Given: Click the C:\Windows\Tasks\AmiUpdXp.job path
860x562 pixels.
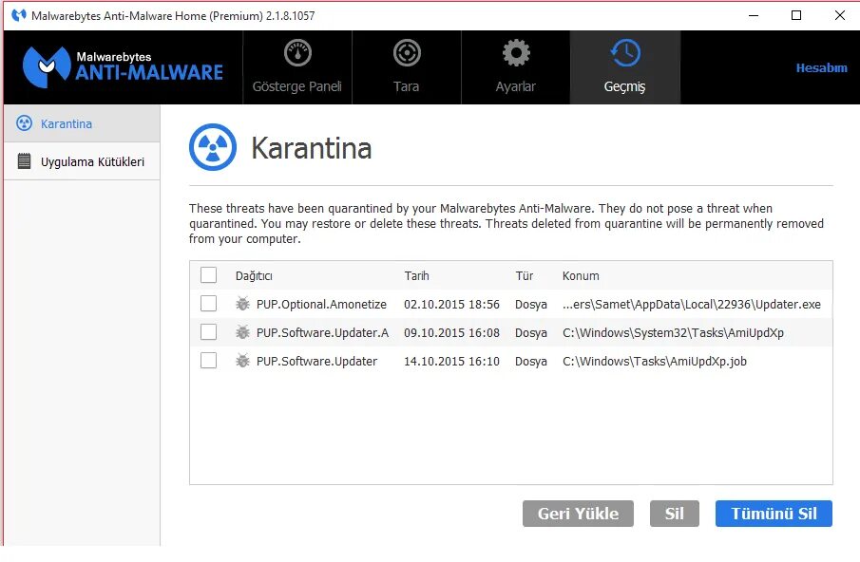Looking at the screenshot, I should click(x=655, y=362).
